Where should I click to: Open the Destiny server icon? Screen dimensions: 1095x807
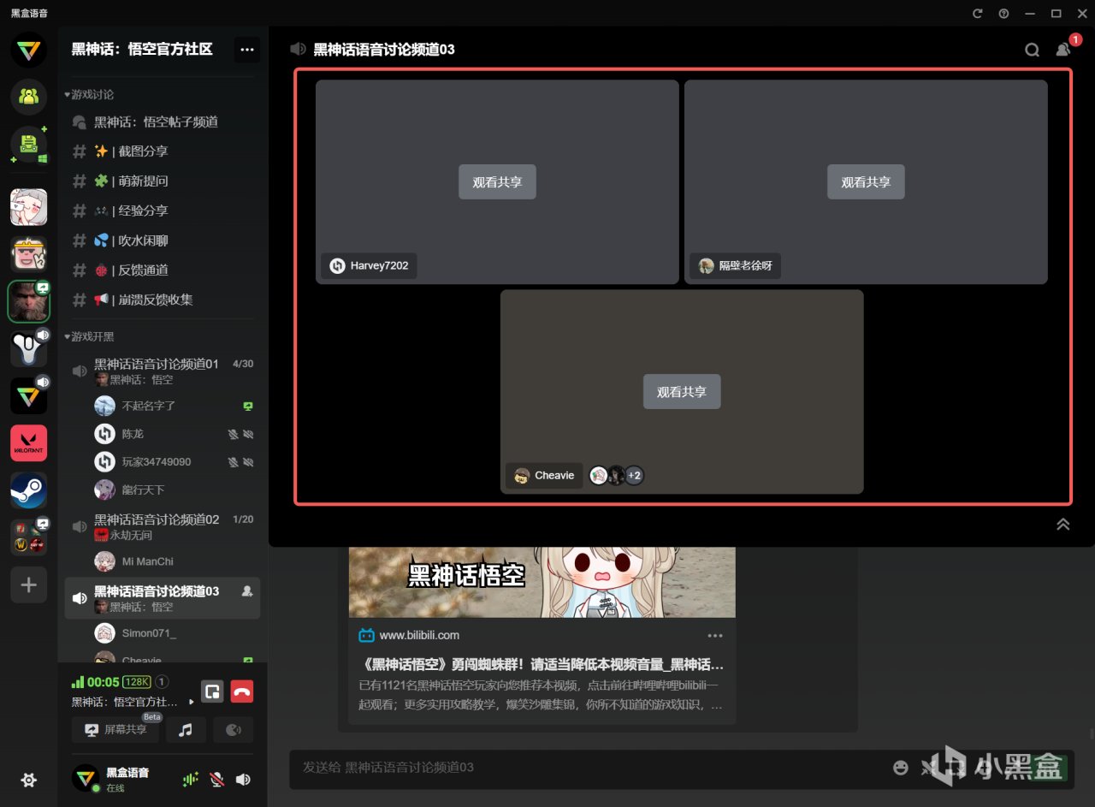click(28, 348)
